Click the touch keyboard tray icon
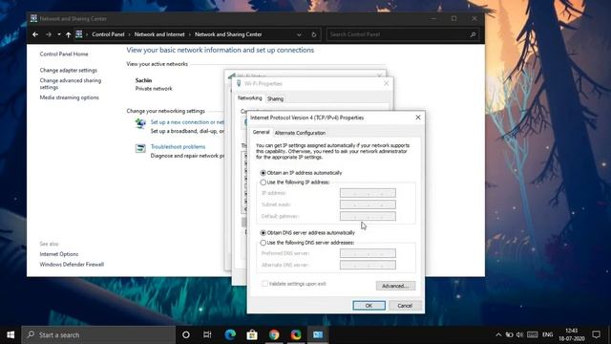The width and height of the screenshot is (611, 344). click(533, 334)
